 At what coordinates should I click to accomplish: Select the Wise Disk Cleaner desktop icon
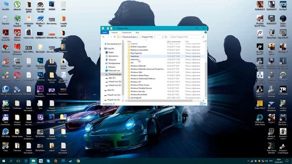[x=5, y=105]
